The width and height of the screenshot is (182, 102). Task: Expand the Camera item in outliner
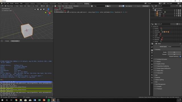(x=155, y=12)
